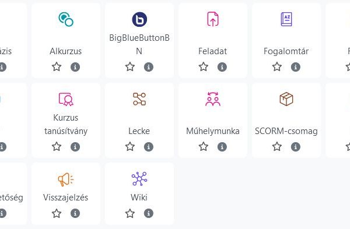Open the Fogalomtár information button
Viewport: 350px width, 229px height.
(296, 67)
